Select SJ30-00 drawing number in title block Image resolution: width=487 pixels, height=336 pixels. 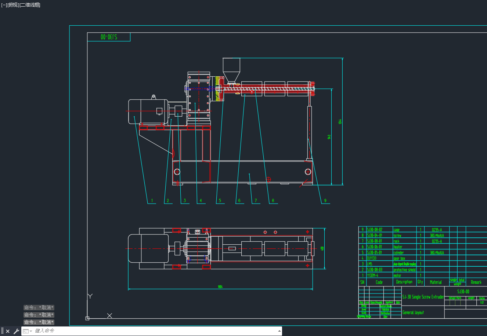[x=463, y=292]
